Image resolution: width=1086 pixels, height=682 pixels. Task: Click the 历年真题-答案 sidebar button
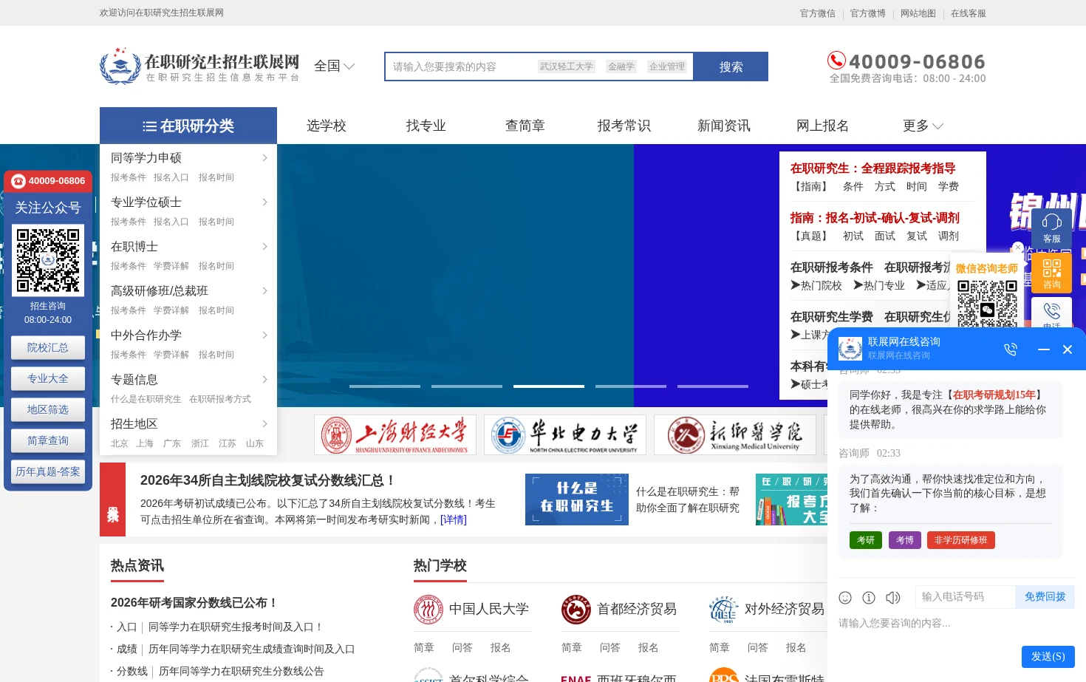(48, 471)
